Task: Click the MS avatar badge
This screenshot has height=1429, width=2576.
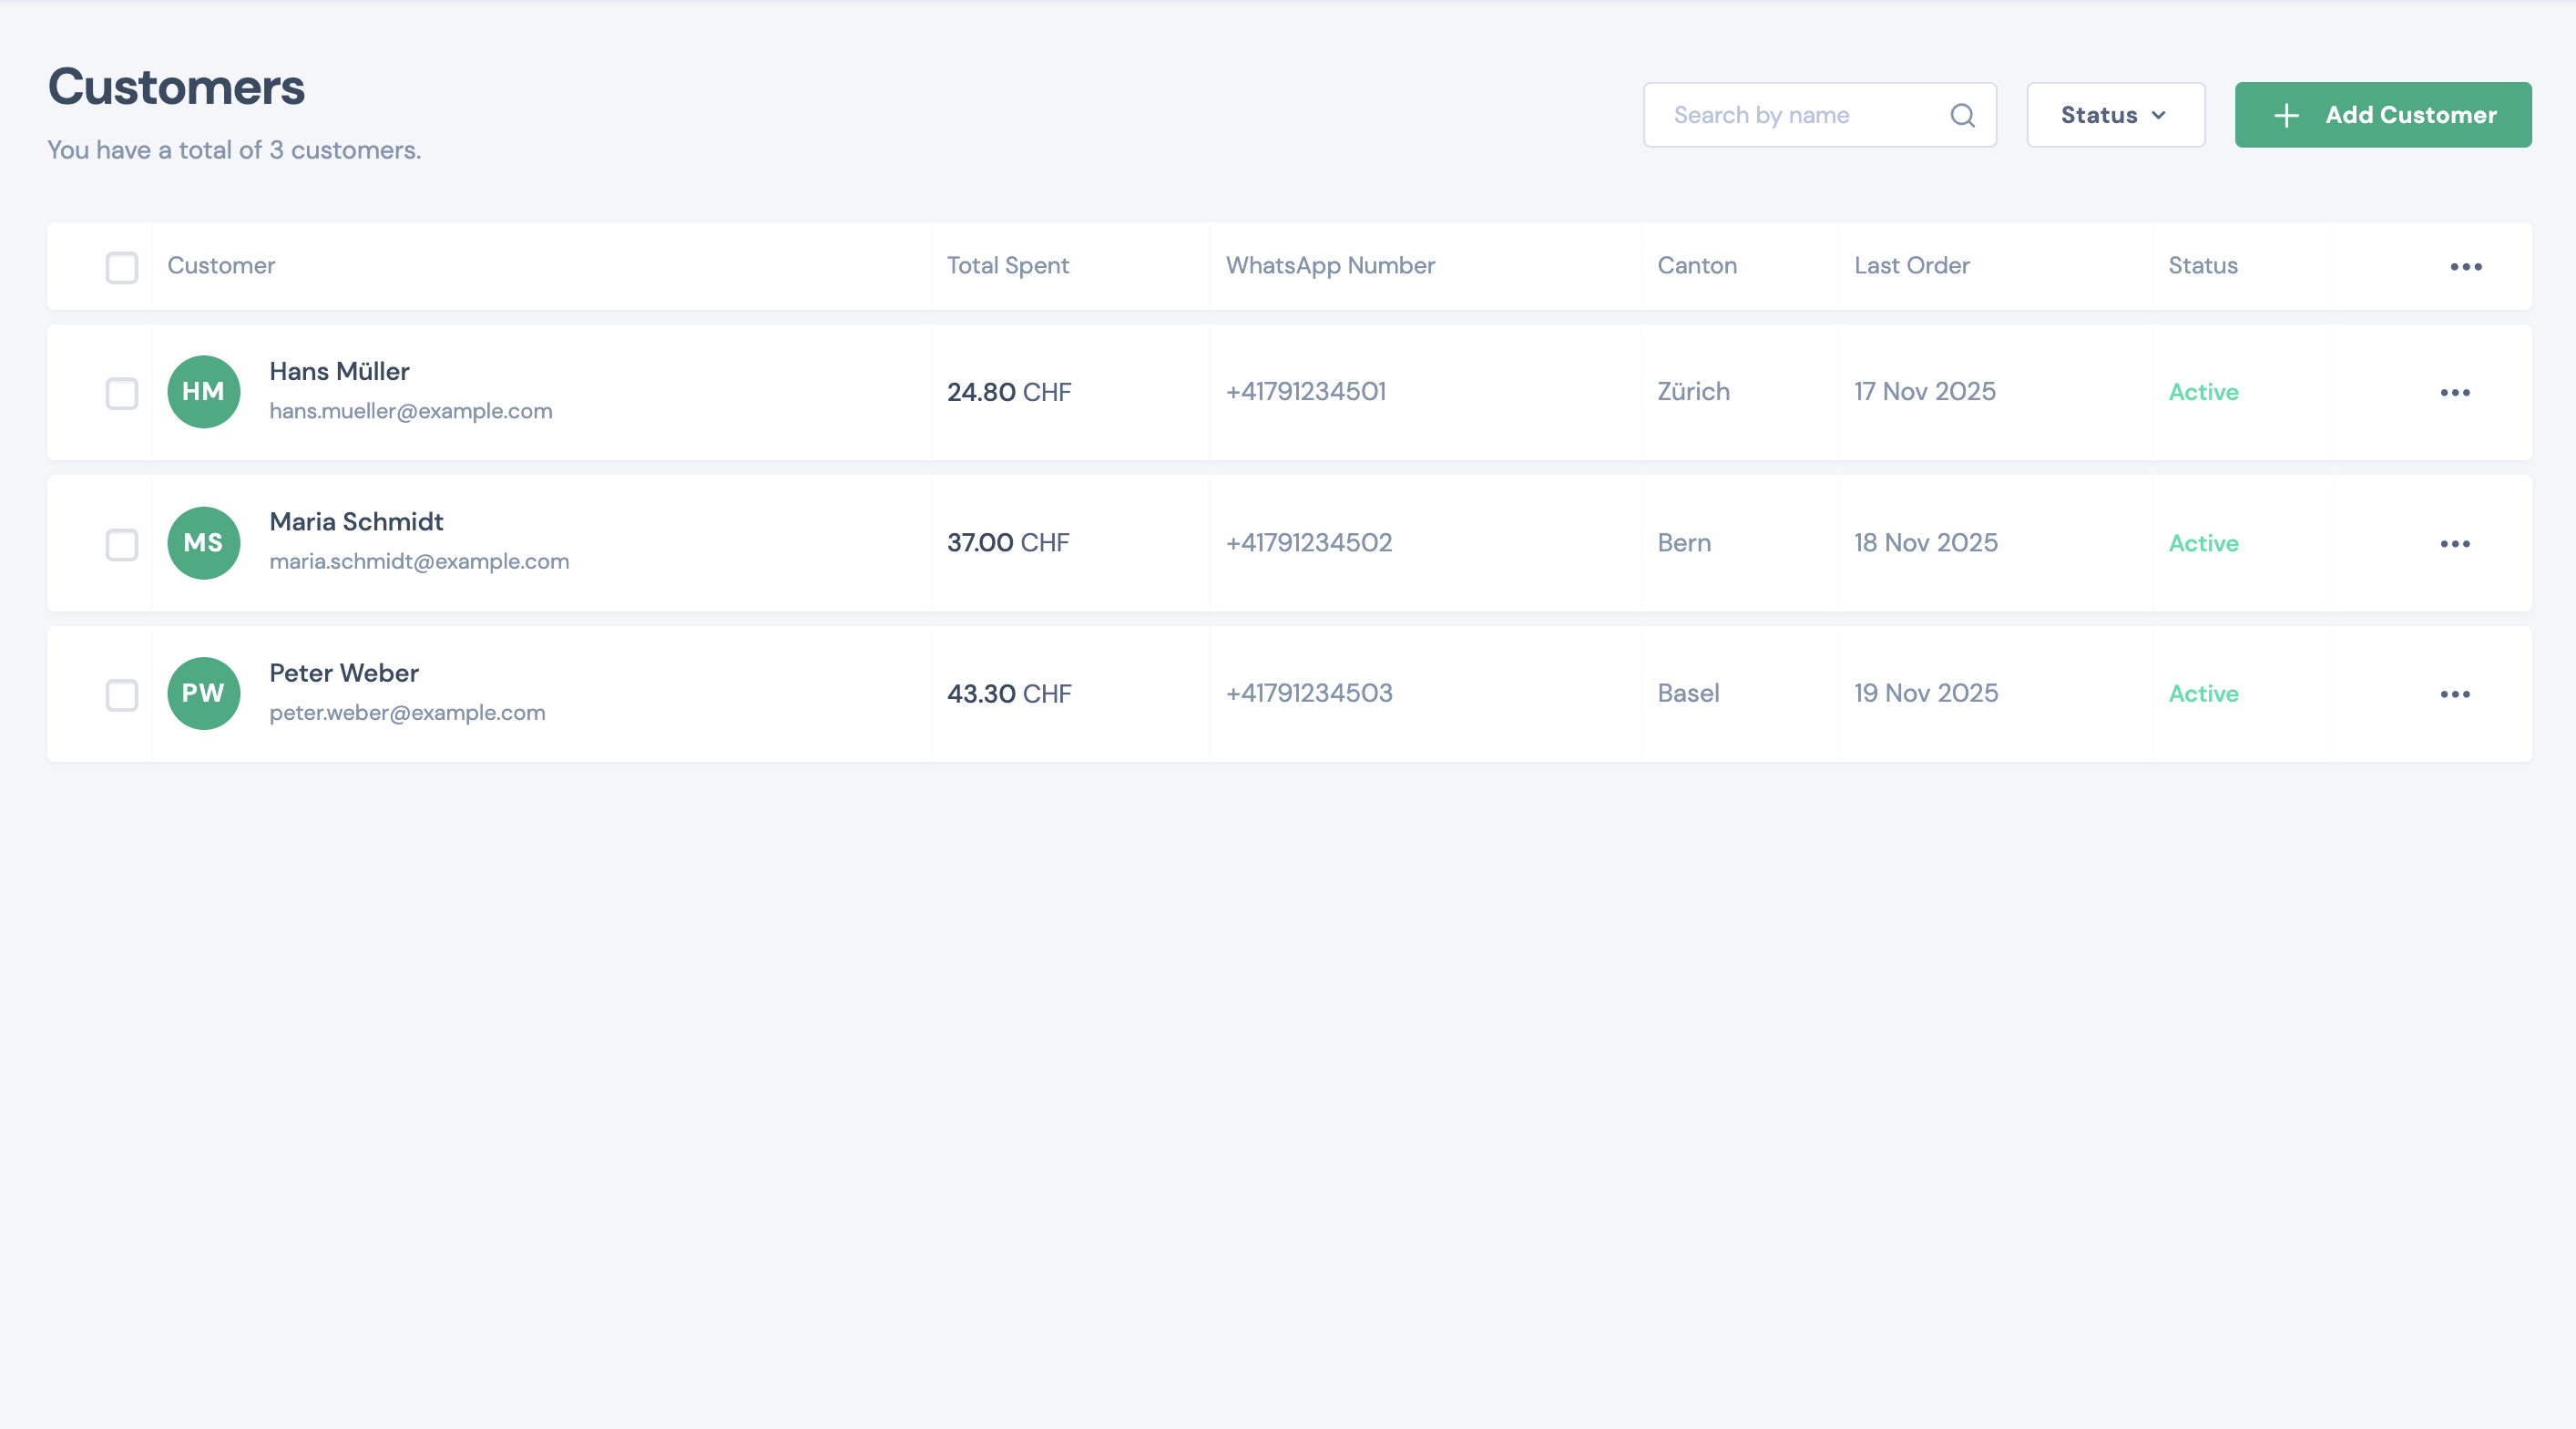Action: tap(203, 543)
